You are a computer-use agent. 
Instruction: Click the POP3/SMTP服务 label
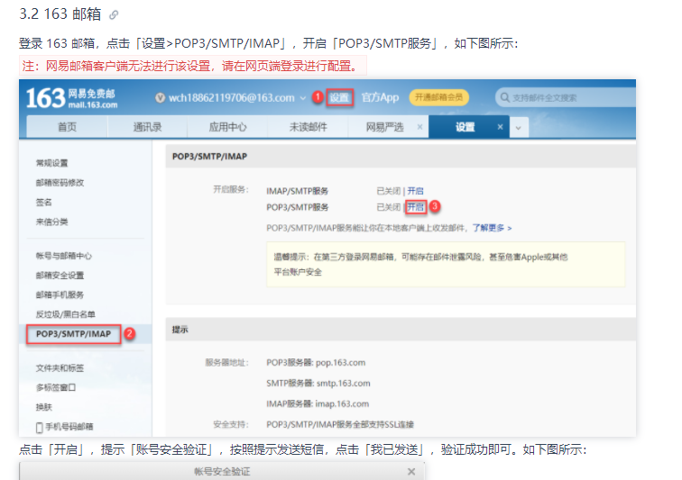point(297,207)
